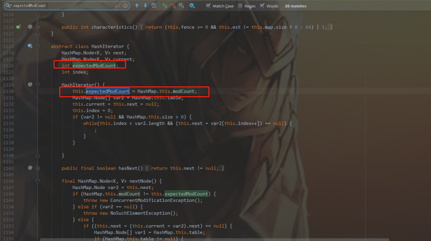Open the search history dropdown magnifier

(x=9, y=6)
